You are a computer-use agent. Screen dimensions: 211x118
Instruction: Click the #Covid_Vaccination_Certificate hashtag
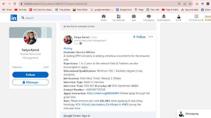click(x=100, y=105)
